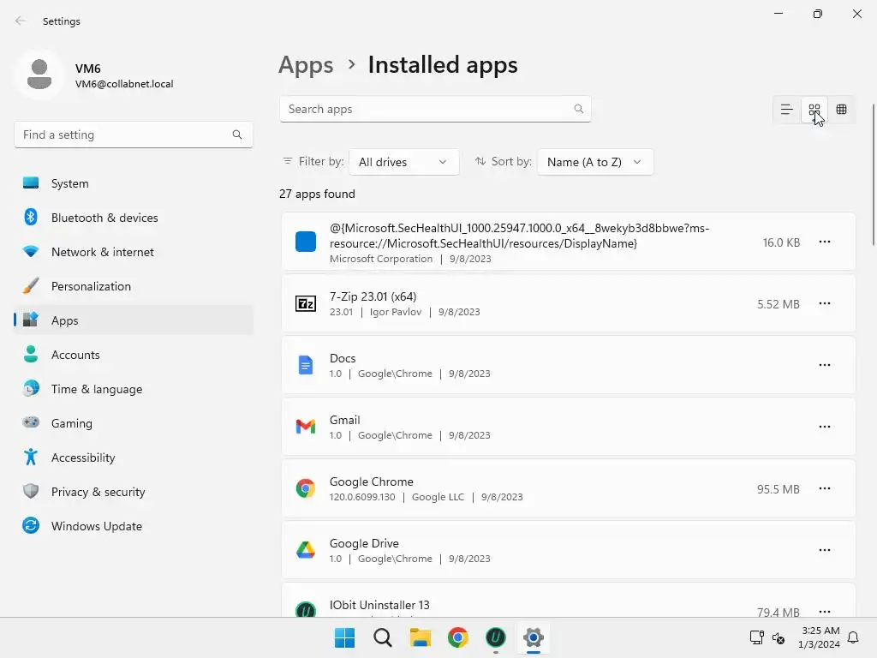
Task: Click the Apps breadcrumb link
Action: point(306,65)
